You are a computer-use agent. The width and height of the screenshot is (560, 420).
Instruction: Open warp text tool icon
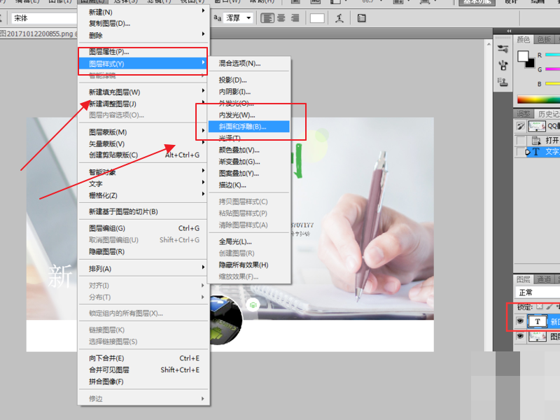[339, 18]
